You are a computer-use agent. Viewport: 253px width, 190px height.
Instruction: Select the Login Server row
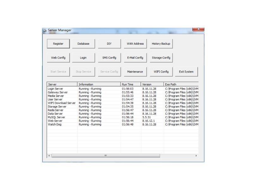pyautogui.click(x=123, y=89)
